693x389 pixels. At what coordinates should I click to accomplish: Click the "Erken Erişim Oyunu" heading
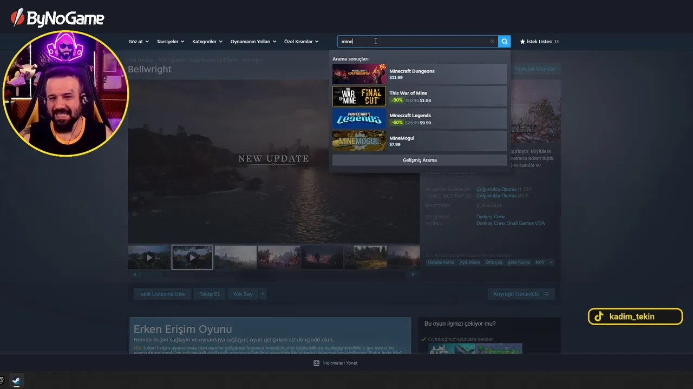[x=183, y=329]
